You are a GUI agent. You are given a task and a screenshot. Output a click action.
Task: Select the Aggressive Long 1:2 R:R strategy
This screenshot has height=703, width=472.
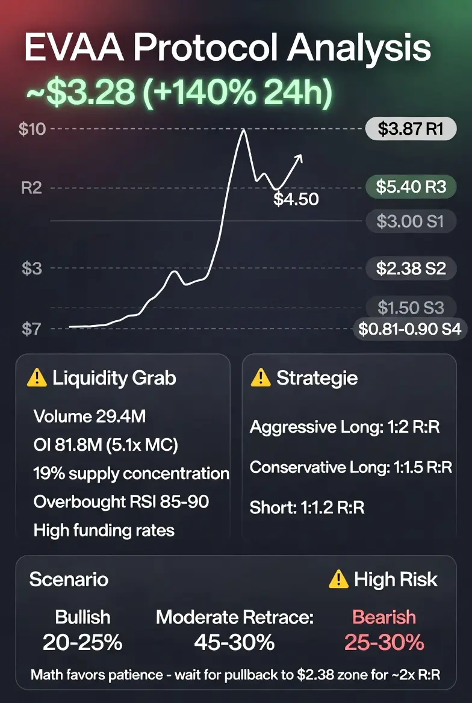[345, 427]
